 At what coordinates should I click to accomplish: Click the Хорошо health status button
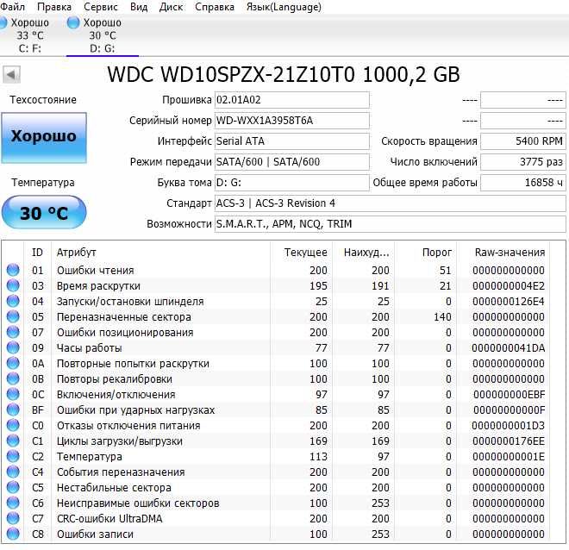(x=44, y=138)
